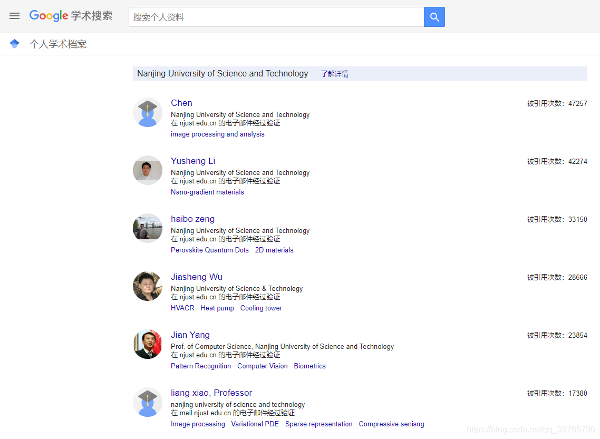Viewport: 600px width, 439px height.
Task: Open liang xiao, Professor profile
Action: [x=211, y=393]
